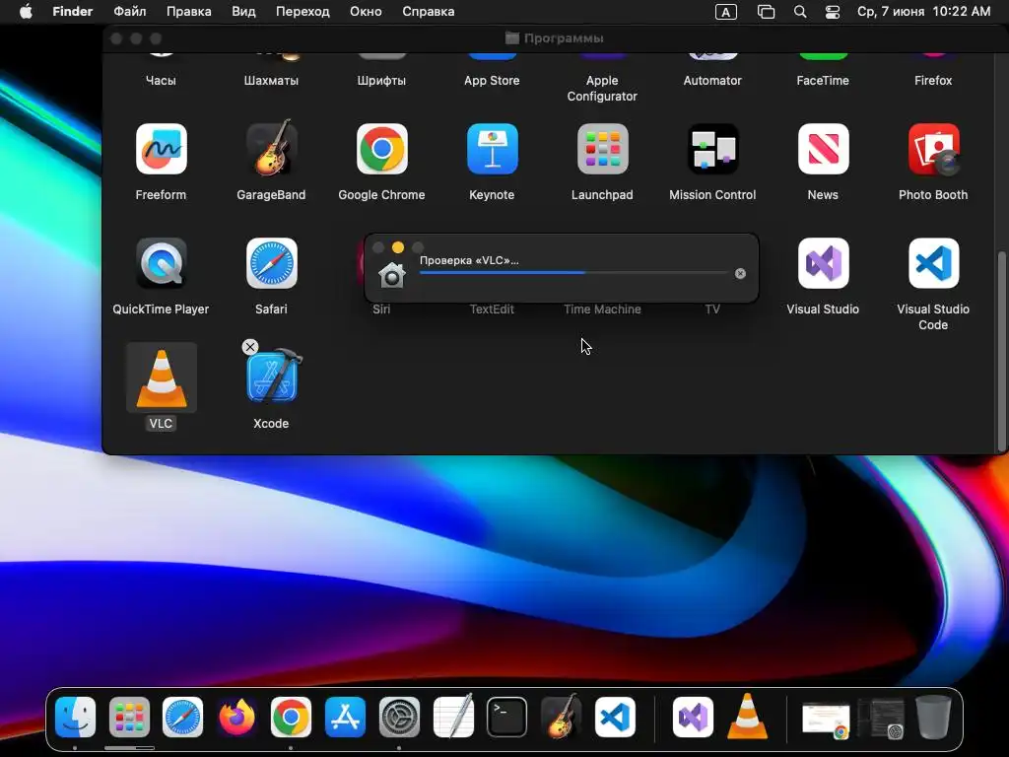Click the Шахматы app label
1009x757 pixels.
pyautogui.click(x=271, y=81)
